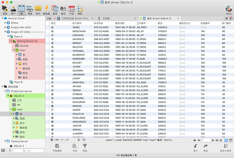The image size is (234, 158).
Task: Select the 查询 item under Testing Server 02
Action: (25, 73)
